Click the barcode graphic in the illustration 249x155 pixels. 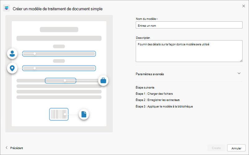[x=59, y=114]
